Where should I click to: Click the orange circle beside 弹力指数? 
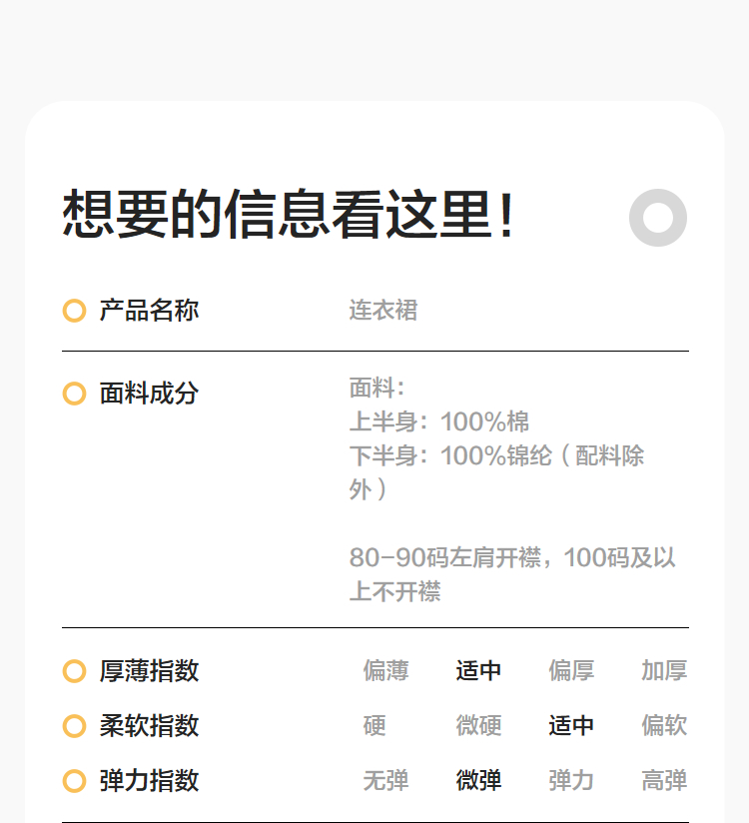74,781
